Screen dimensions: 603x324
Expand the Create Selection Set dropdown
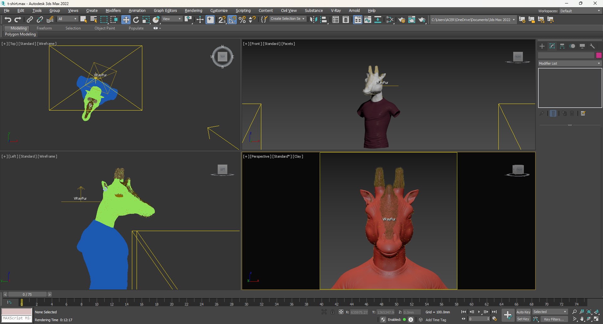[x=287, y=19]
